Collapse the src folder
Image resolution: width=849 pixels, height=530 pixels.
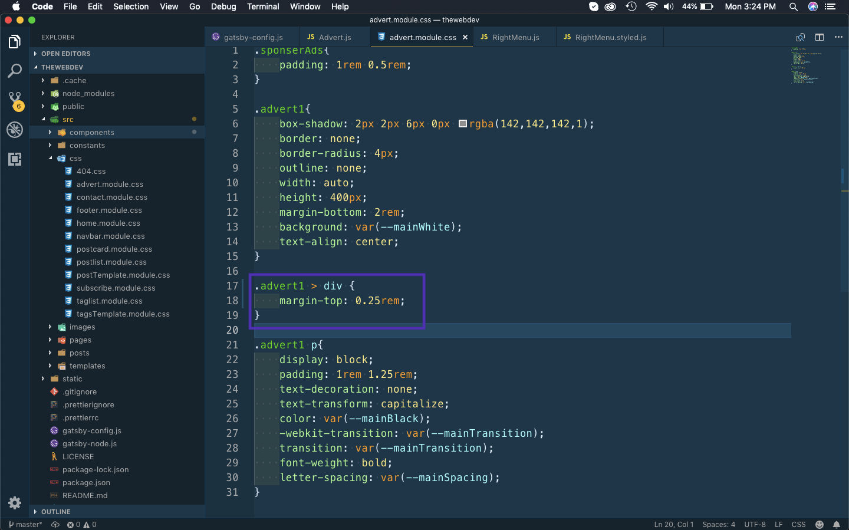pos(117,120)
